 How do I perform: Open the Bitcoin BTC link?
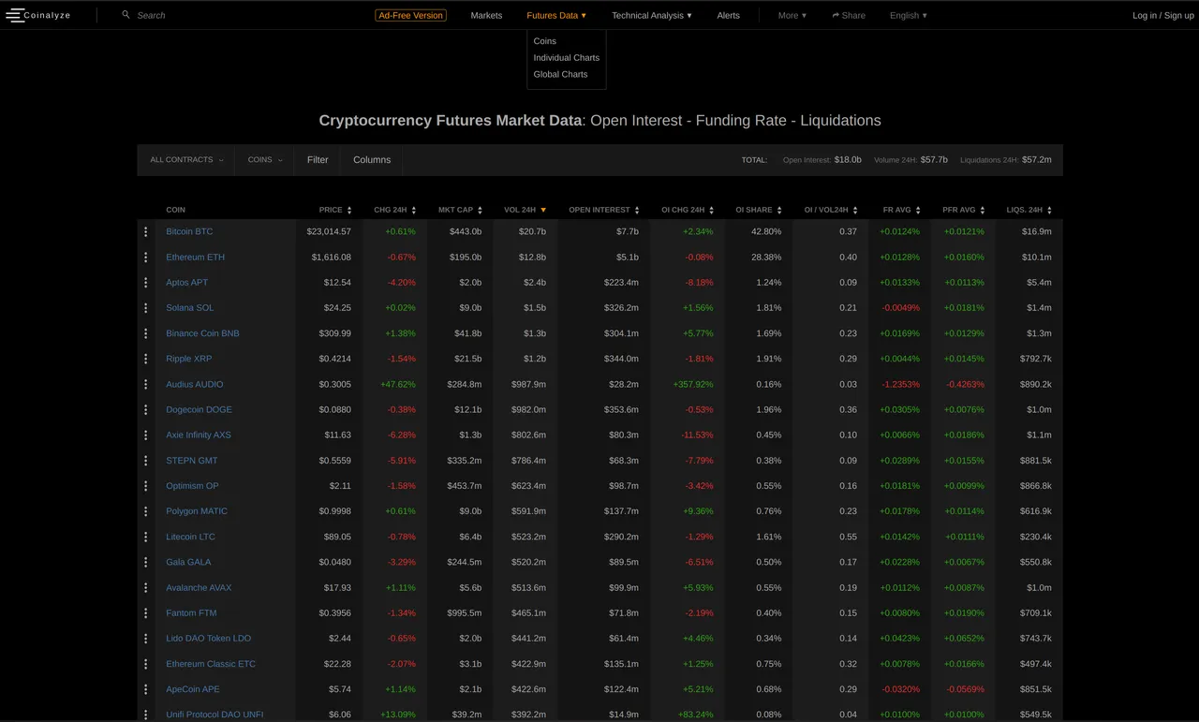click(x=189, y=231)
